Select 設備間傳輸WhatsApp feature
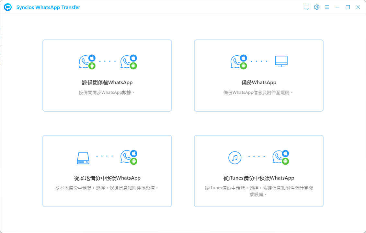 pos(107,82)
